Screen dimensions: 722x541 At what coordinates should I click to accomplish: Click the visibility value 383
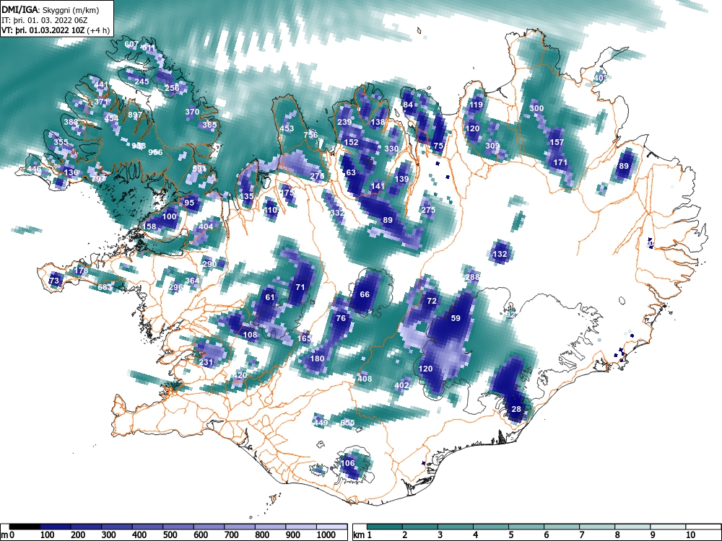tap(71, 122)
